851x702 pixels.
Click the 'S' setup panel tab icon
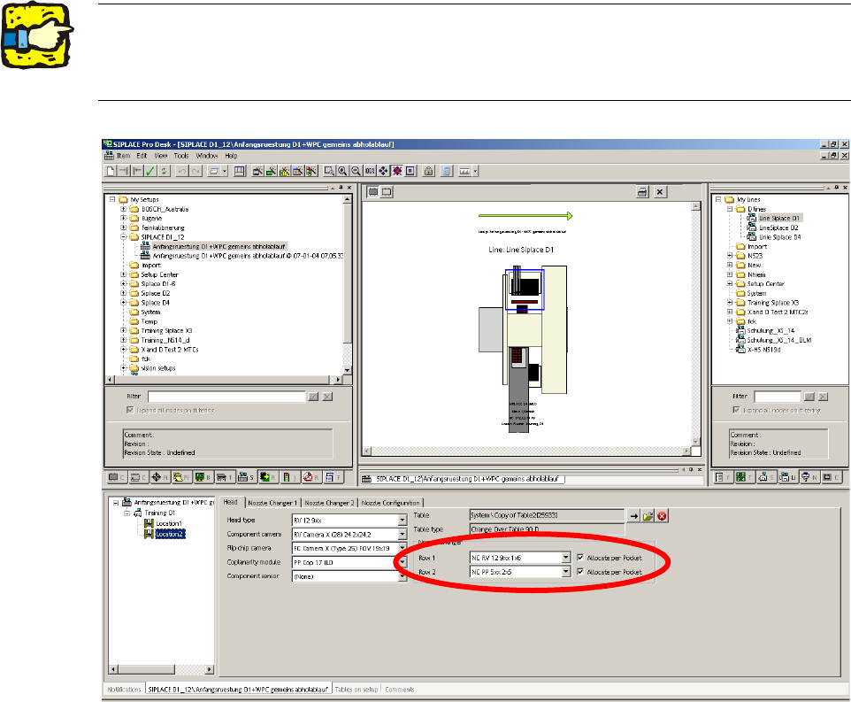coord(246,477)
